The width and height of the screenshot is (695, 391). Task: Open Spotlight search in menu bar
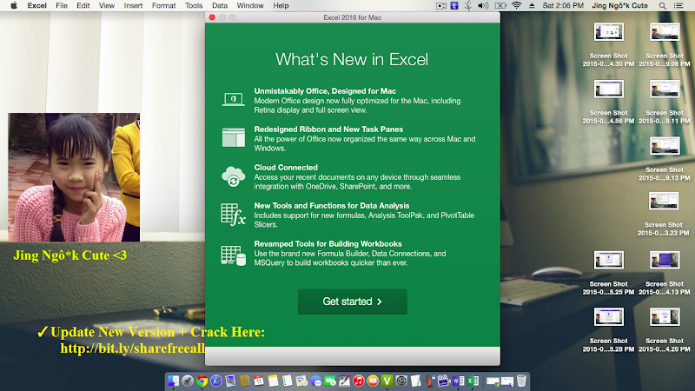click(x=662, y=6)
